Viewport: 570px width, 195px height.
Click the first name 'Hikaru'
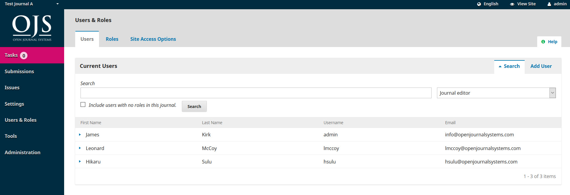pos(93,162)
